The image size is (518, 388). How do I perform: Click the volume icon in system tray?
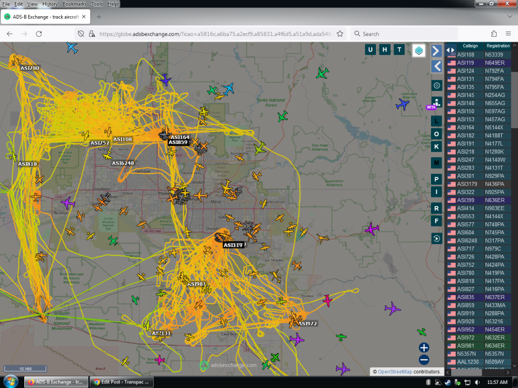point(477,382)
